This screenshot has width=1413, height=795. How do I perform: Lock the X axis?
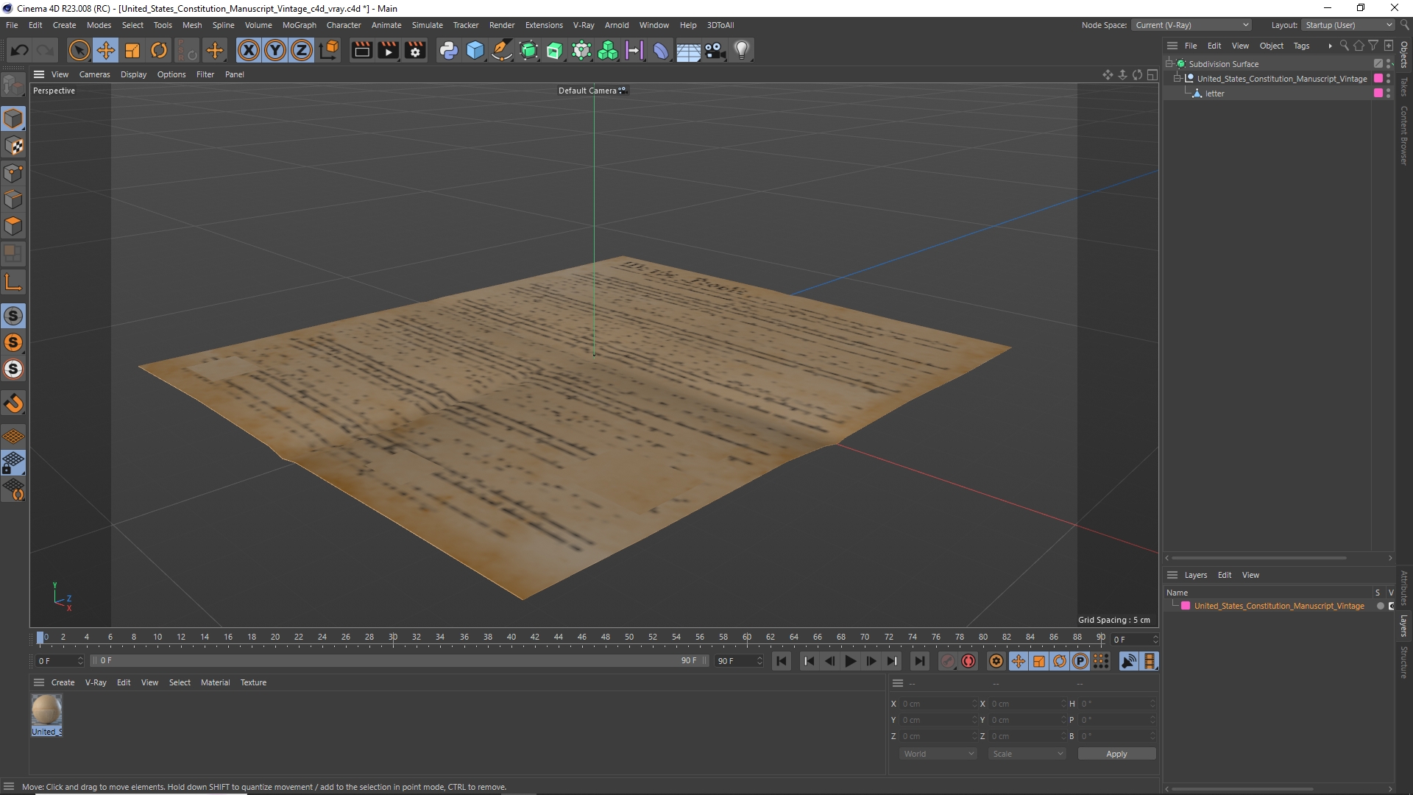tap(249, 50)
